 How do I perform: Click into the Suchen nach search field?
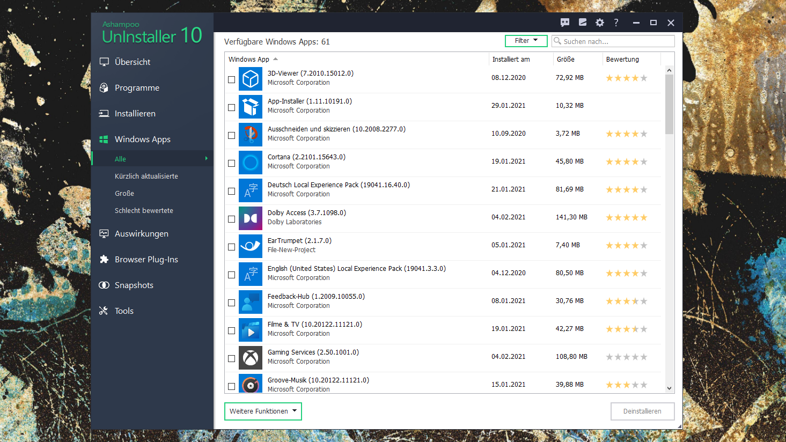(613, 41)
